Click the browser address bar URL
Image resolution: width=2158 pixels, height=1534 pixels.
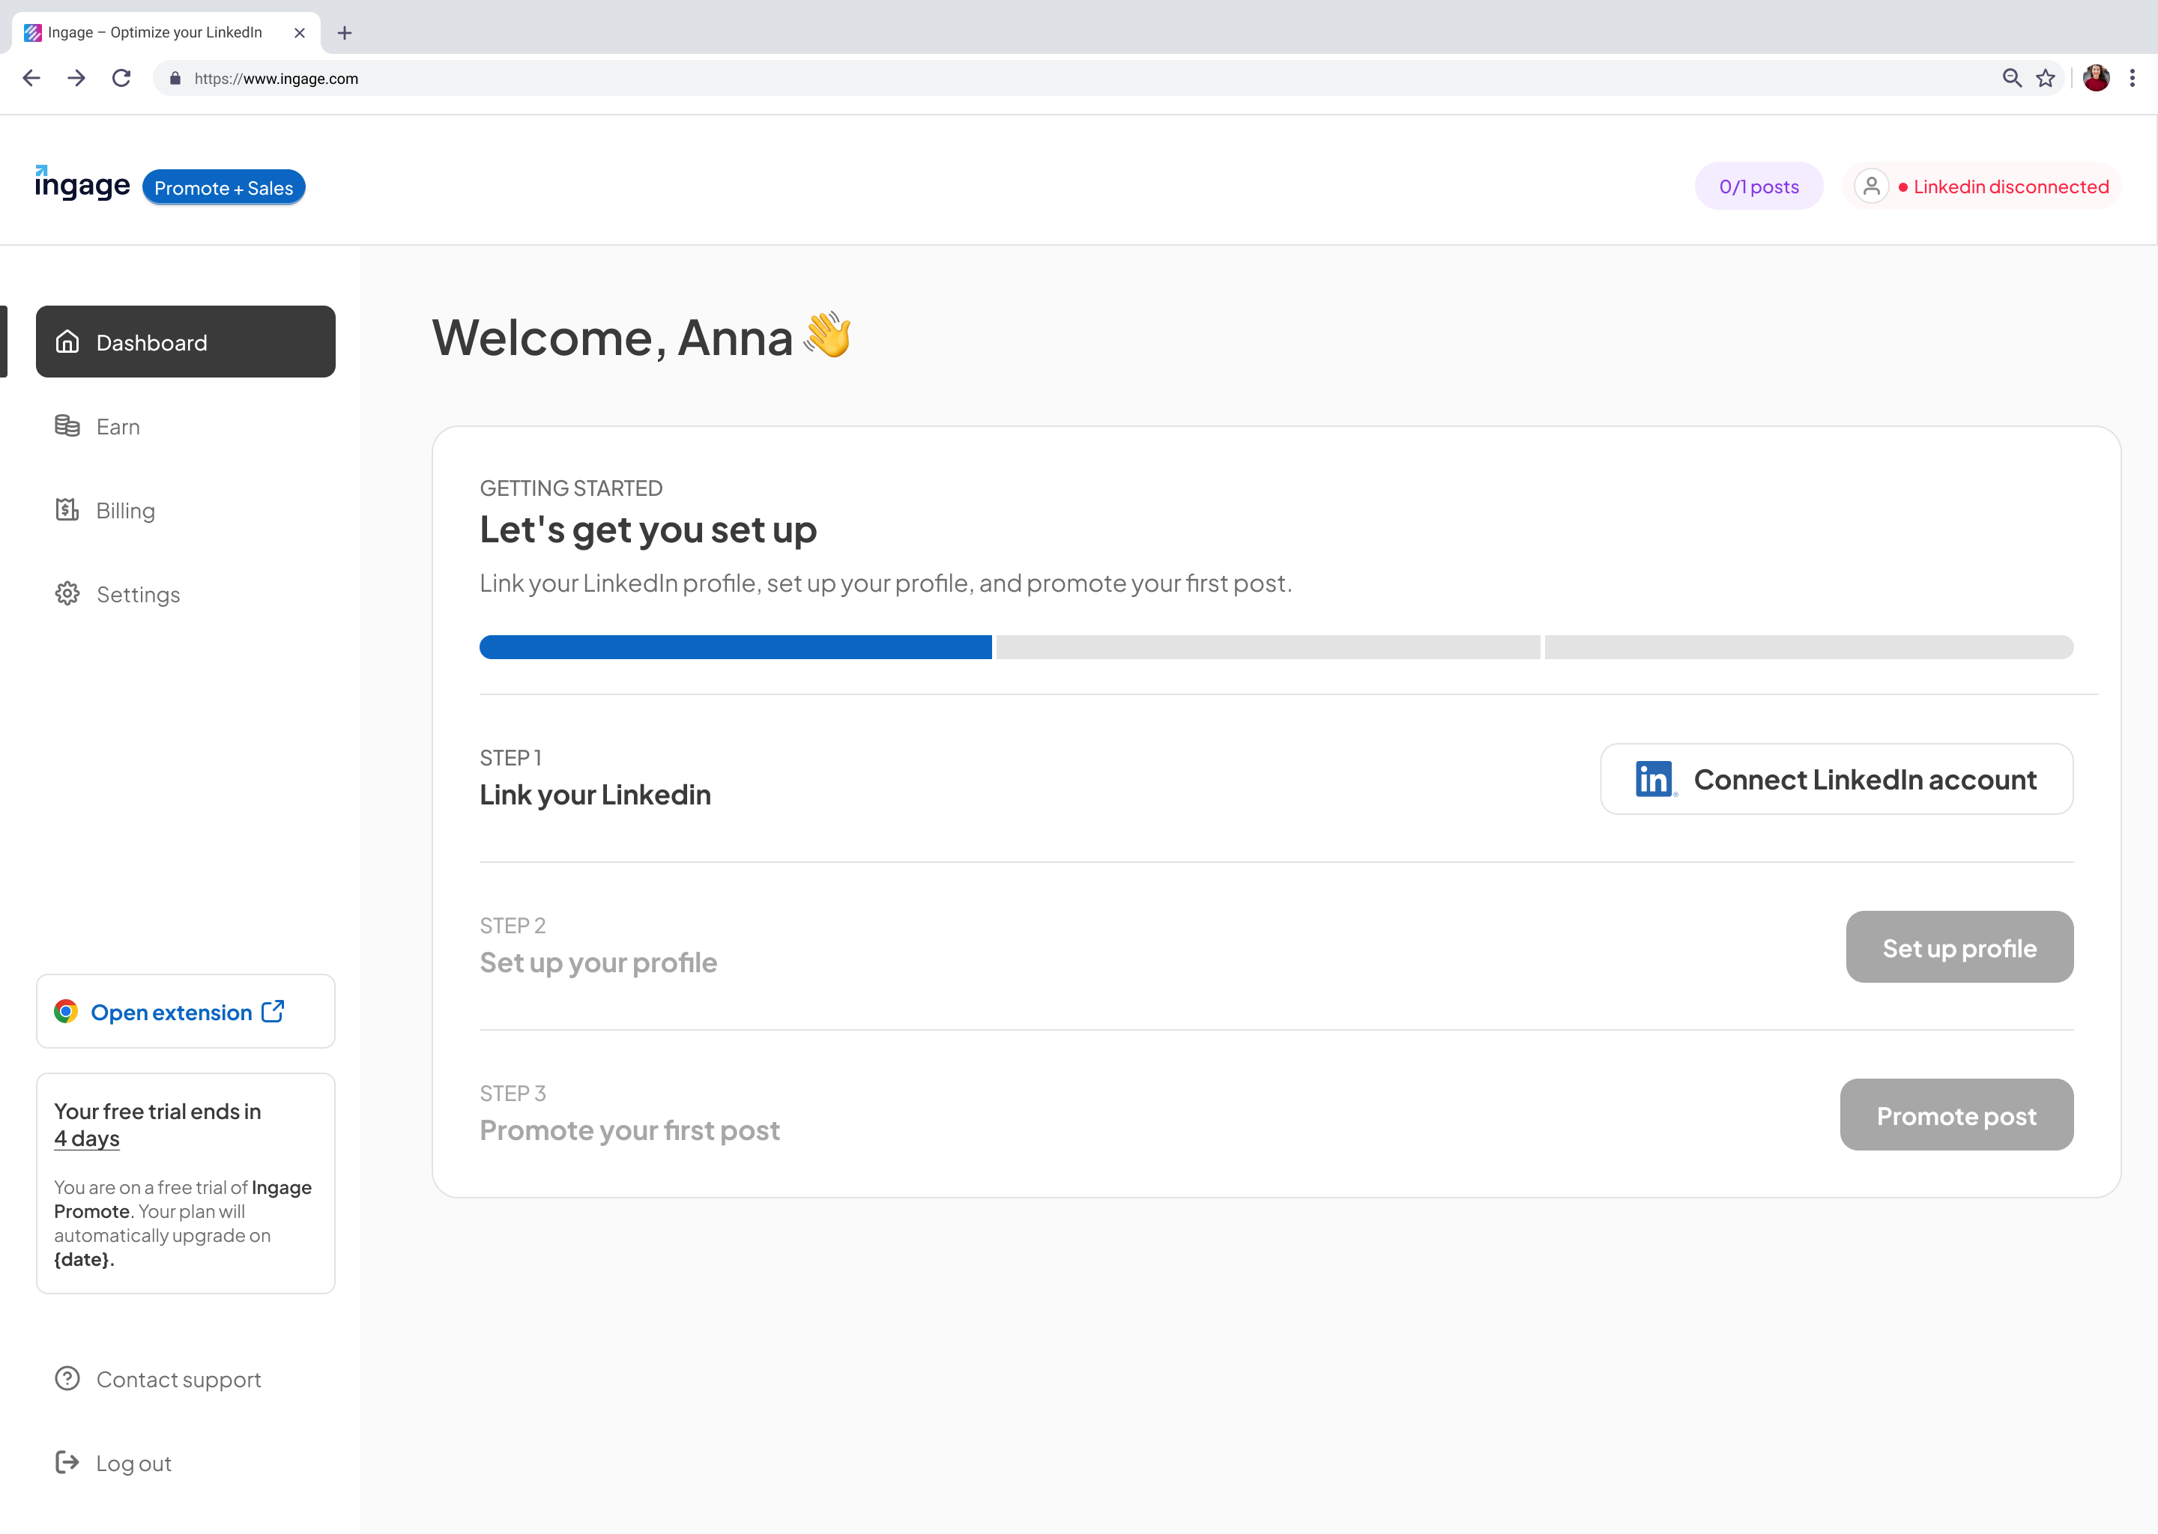point(276,79)
